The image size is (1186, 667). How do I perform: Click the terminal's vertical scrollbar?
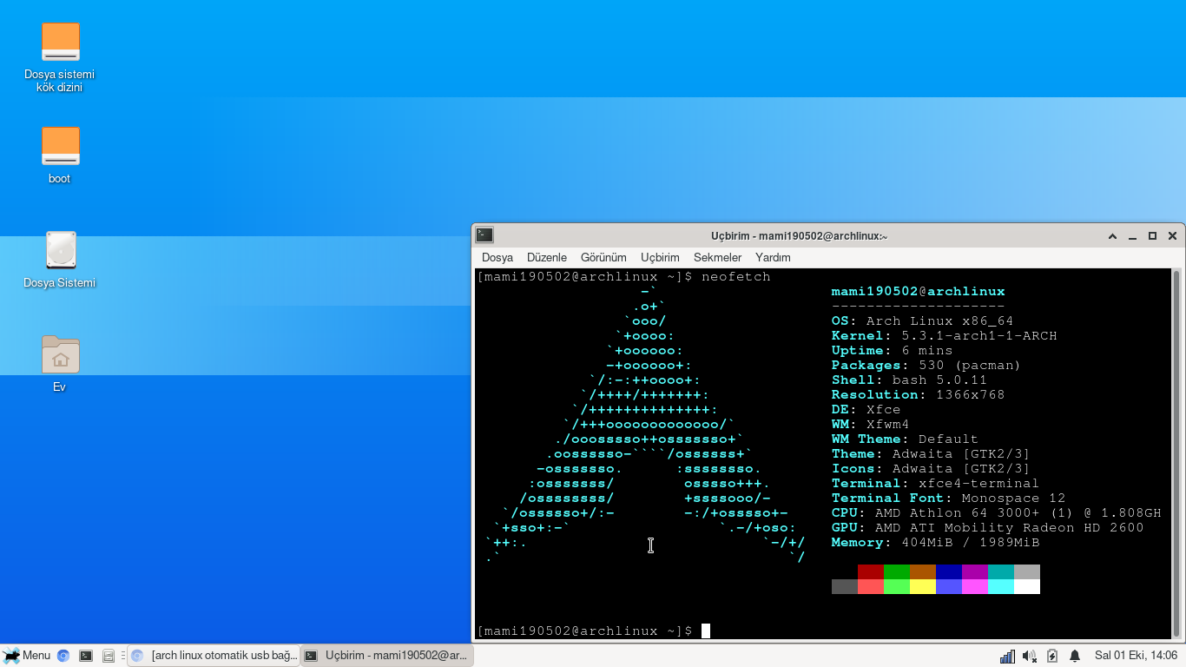(1176, 452)
